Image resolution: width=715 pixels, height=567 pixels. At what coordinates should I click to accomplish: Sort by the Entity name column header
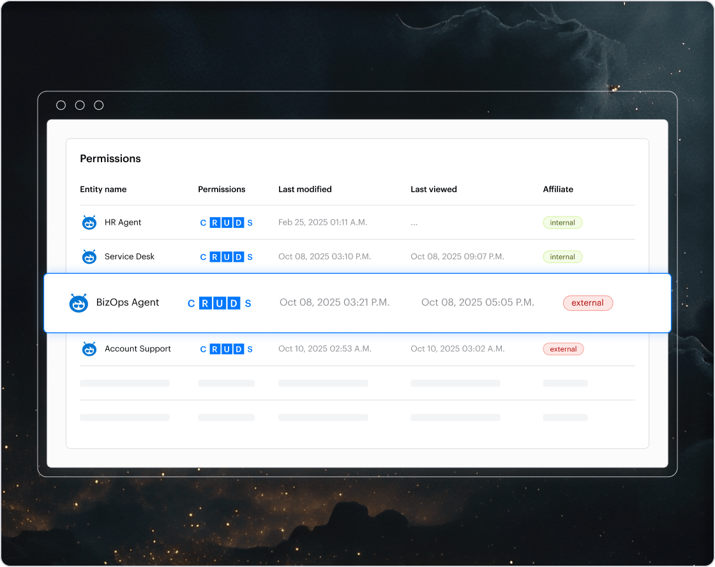[x=103, y=189]
